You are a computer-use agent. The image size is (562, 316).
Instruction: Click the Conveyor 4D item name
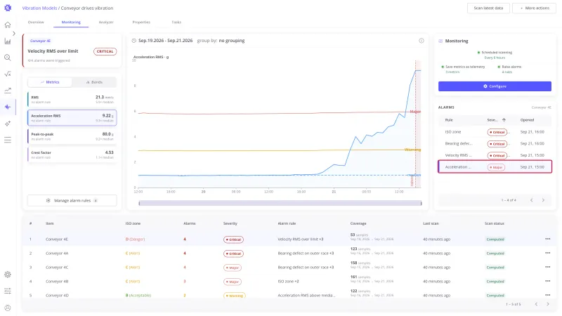57,295
